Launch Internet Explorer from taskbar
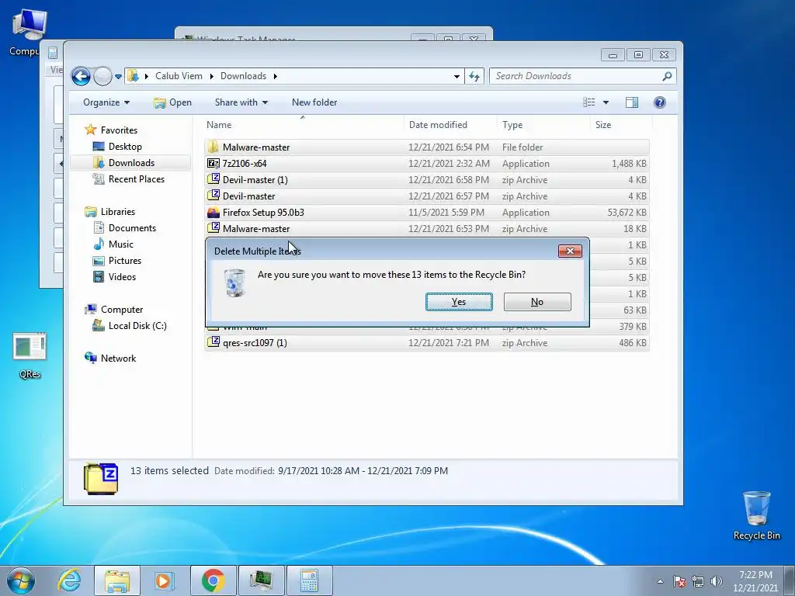The height and width of the screenshot is (596, 795). 69,580
